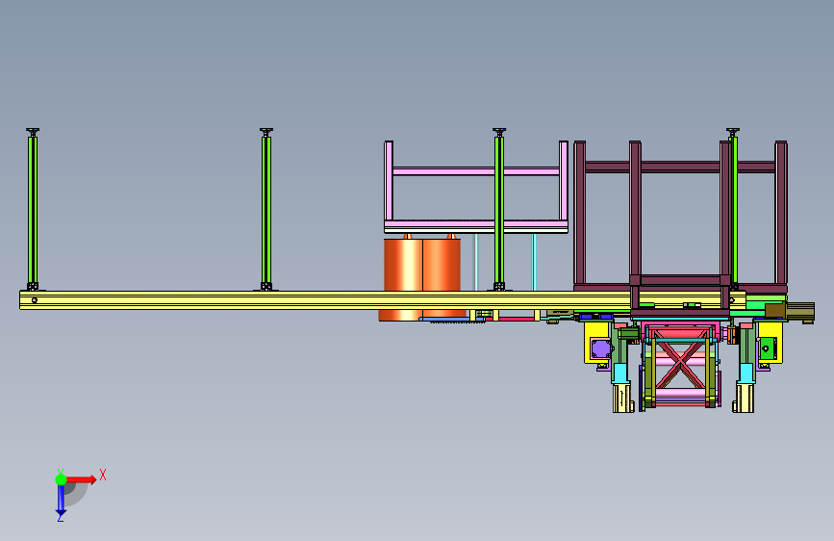Click the green Y axis dot on the triad
The height and width of the screenshot is (541, 834).
click(61, 479)
